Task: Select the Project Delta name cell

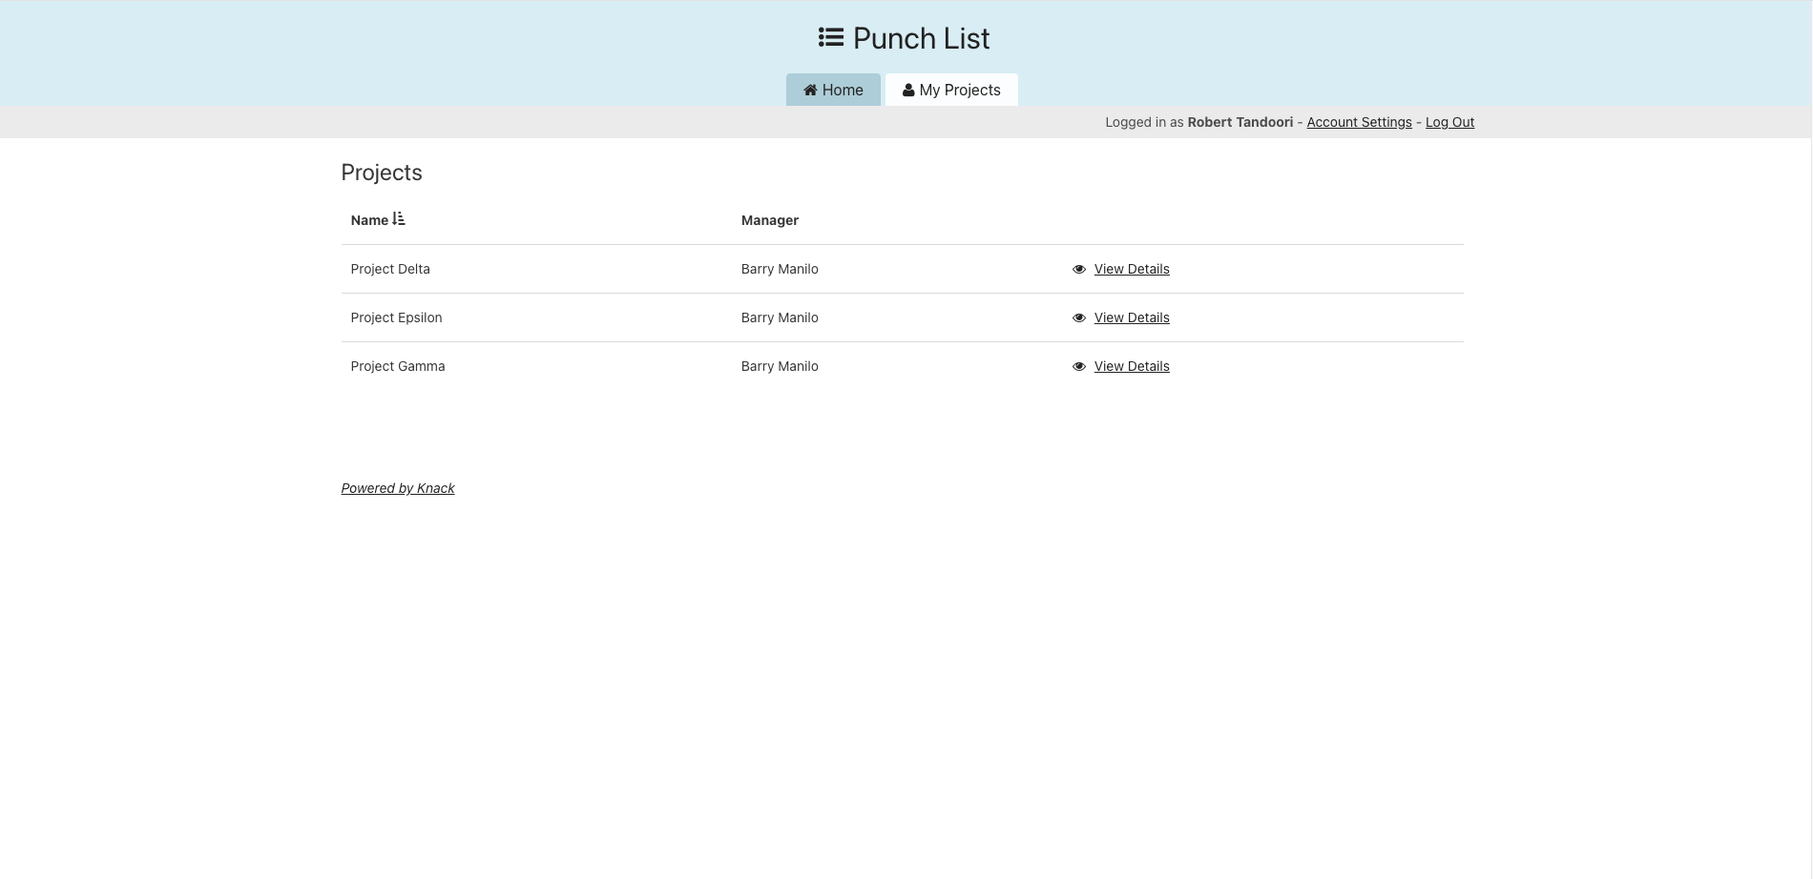Action: (390, 269)
